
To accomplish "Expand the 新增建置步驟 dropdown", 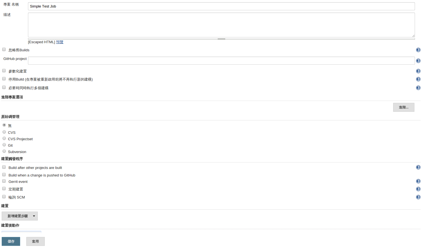I will coord(20,216).
